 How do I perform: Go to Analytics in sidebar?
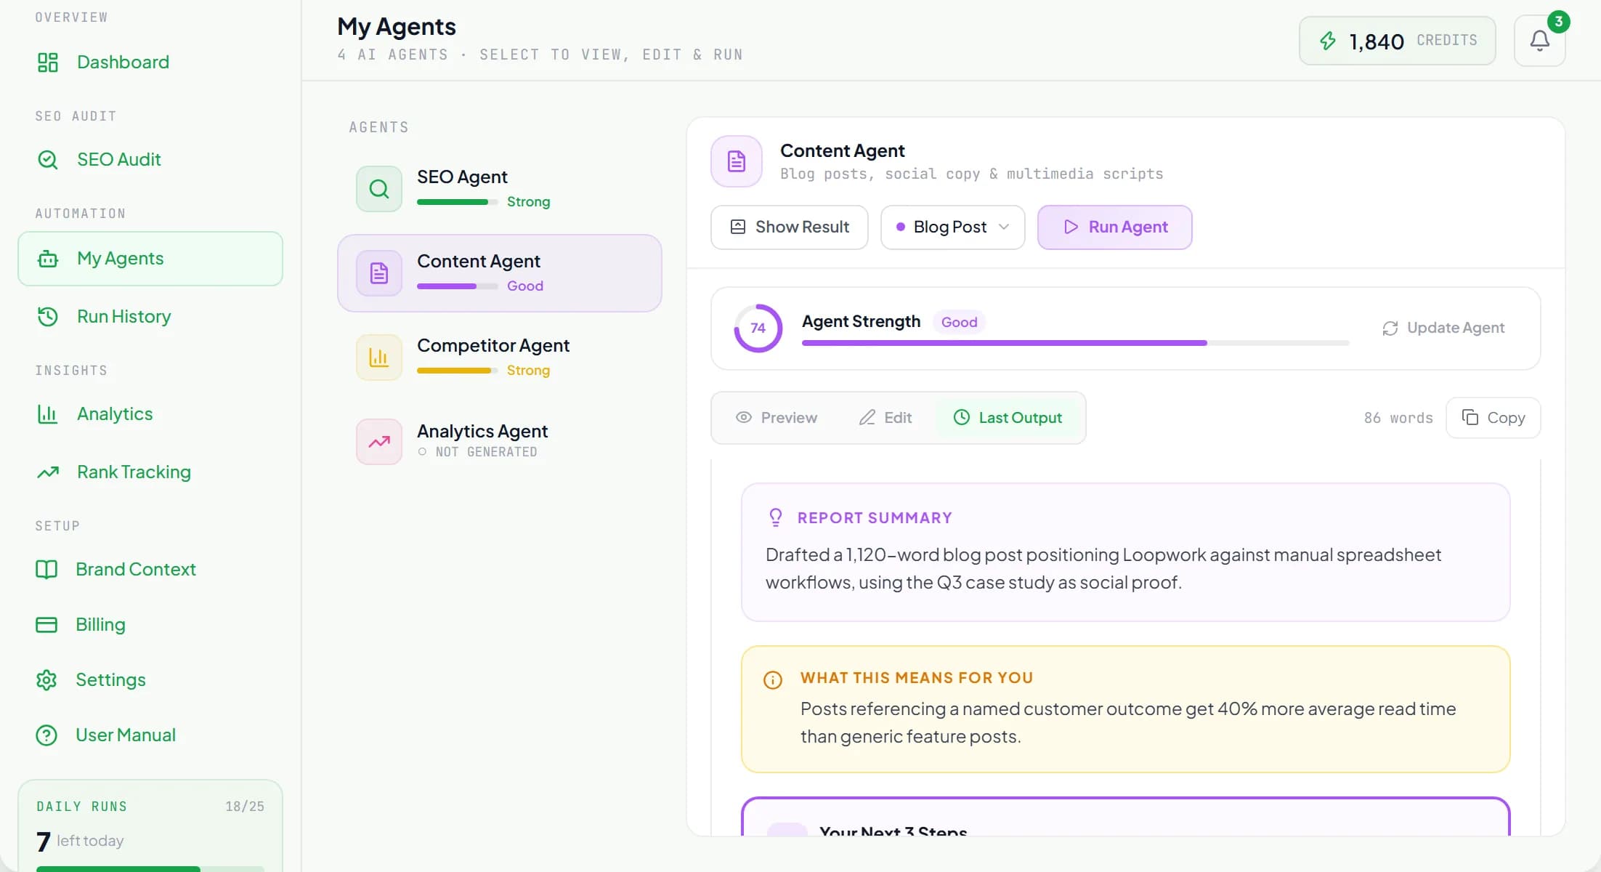click(x=150, y=414)
